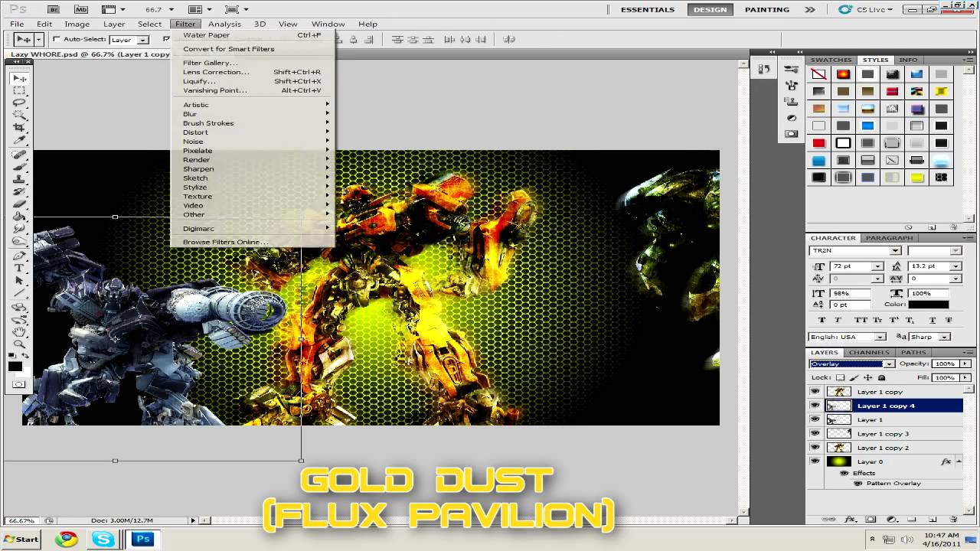The height and width of the screenshot is (551, 980).
Task: Collapse Layer 0 effects list
Action: pos(959,461)
